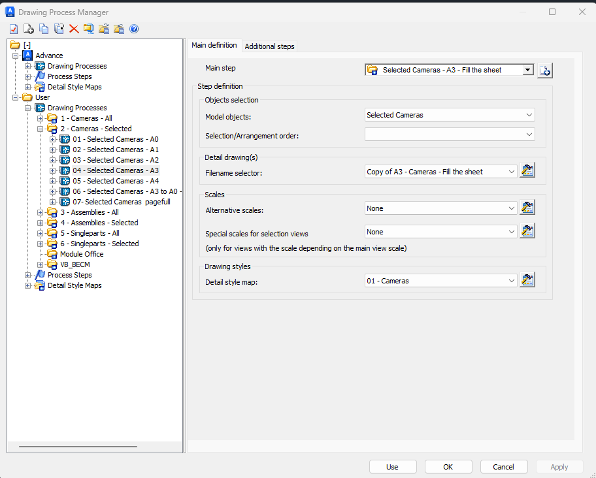Image resolution: width=596 pixels, height=478 pixels.
Task: Click the new step icon next to Main step
Action: [x=544, y=71]
